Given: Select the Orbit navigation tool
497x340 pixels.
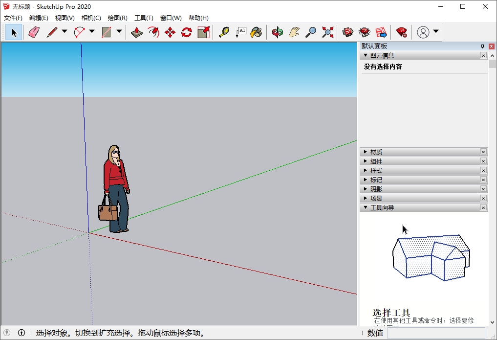Looking at the screenshot, I should click(x=277, y=32).
